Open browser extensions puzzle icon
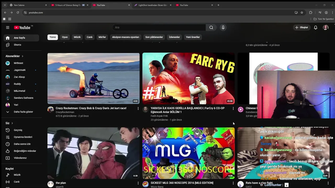 coord(311,13)
